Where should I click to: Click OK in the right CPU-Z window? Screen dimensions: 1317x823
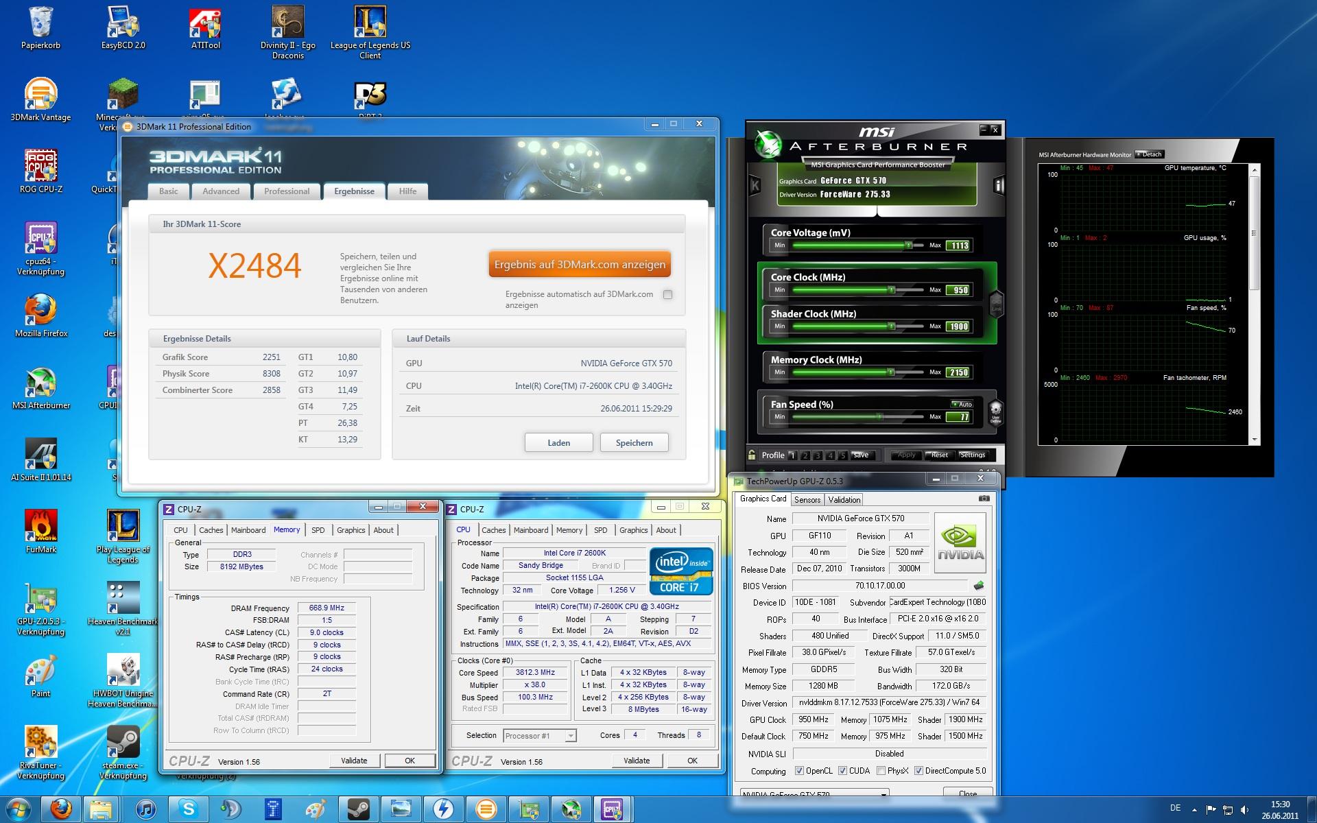point(692,760)
